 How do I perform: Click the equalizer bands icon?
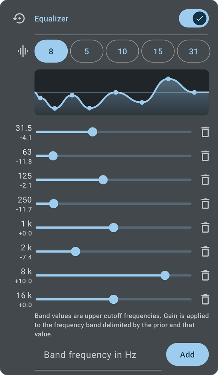click(23, 51)
